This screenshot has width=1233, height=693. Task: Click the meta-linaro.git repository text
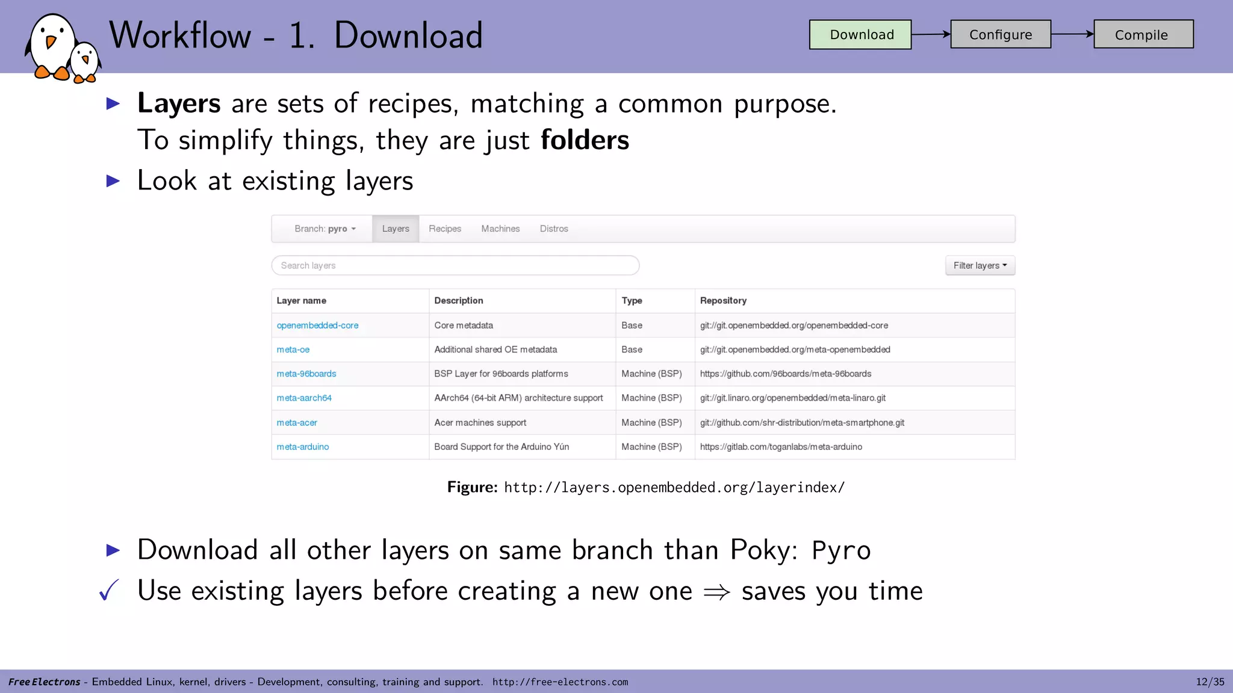[792, 398]
